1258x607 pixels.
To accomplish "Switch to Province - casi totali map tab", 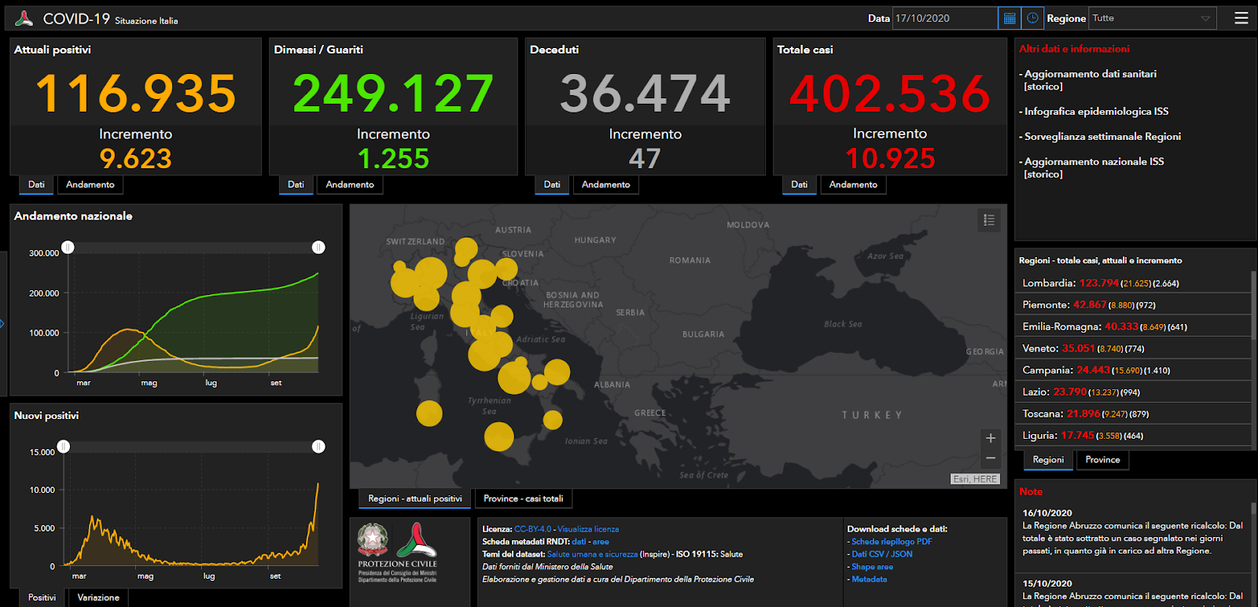I will (x=524, y=498).
